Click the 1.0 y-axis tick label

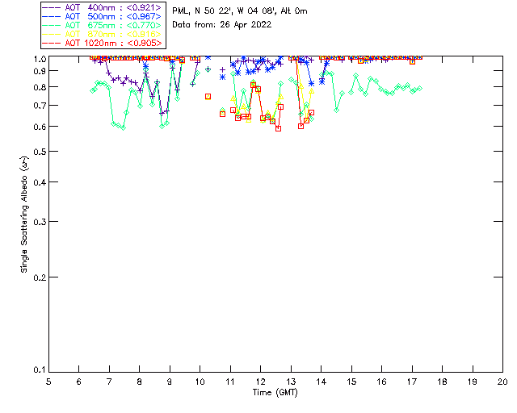click(x=39, y=59)
